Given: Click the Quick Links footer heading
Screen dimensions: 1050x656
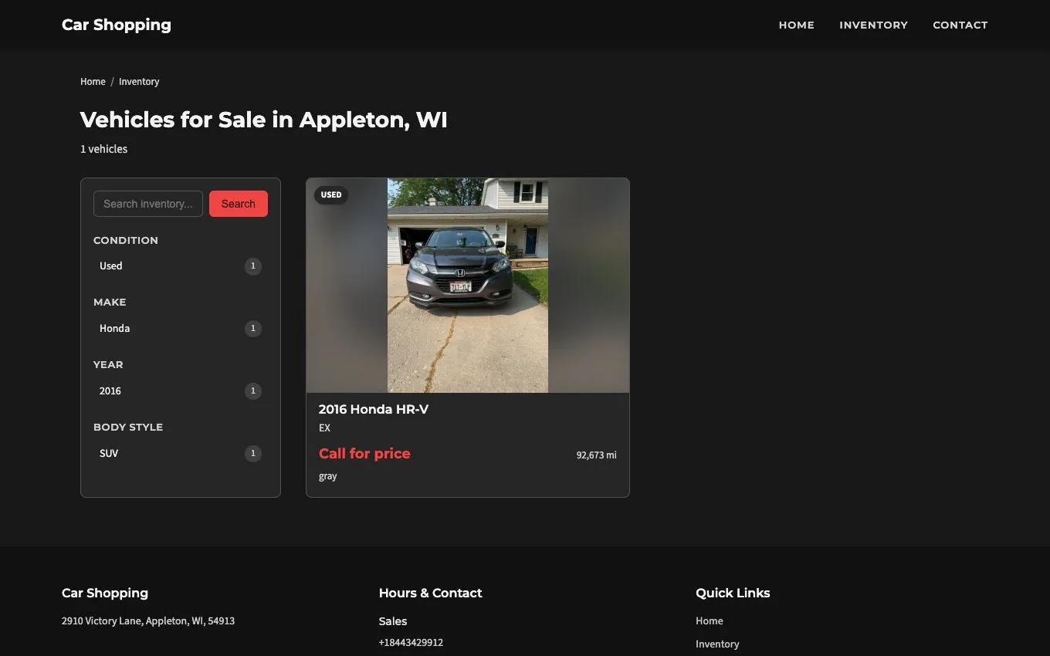Looking at the screenshot, I should pyautogui.click(x=733, y=593).
